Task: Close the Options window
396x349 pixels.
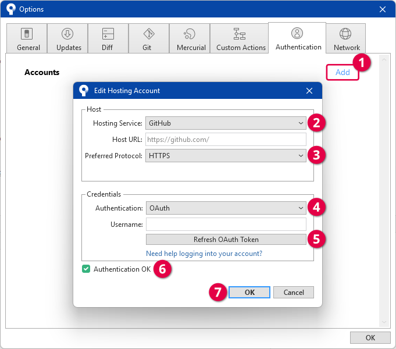Action: pyautogui.click(x=383, y=9)
